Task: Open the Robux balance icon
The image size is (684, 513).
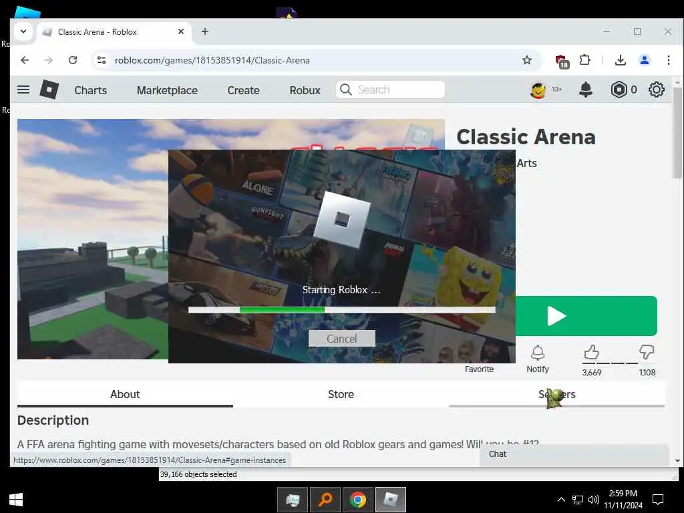Action: point(619,90)
